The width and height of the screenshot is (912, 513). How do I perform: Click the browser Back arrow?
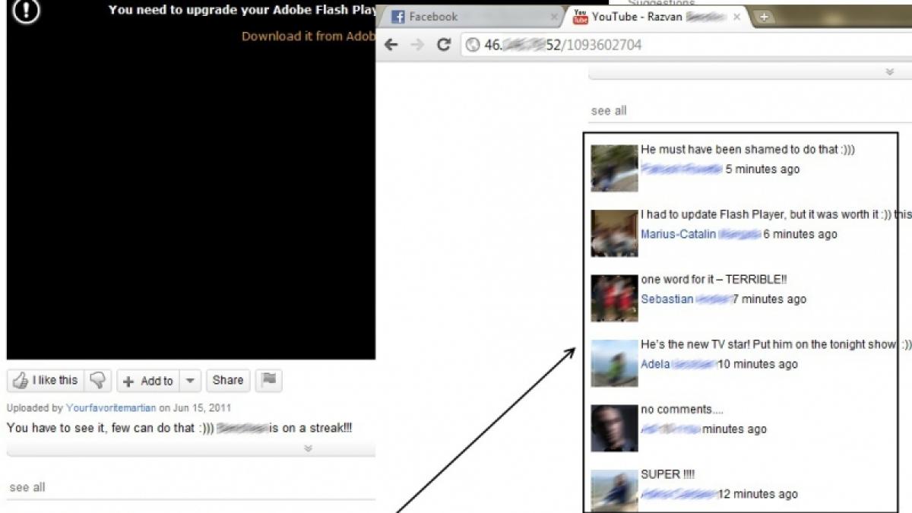tap(391, 45)
